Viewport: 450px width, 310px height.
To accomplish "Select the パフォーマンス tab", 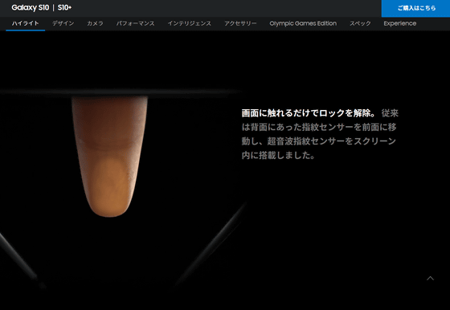I will [x=136, y=23].
